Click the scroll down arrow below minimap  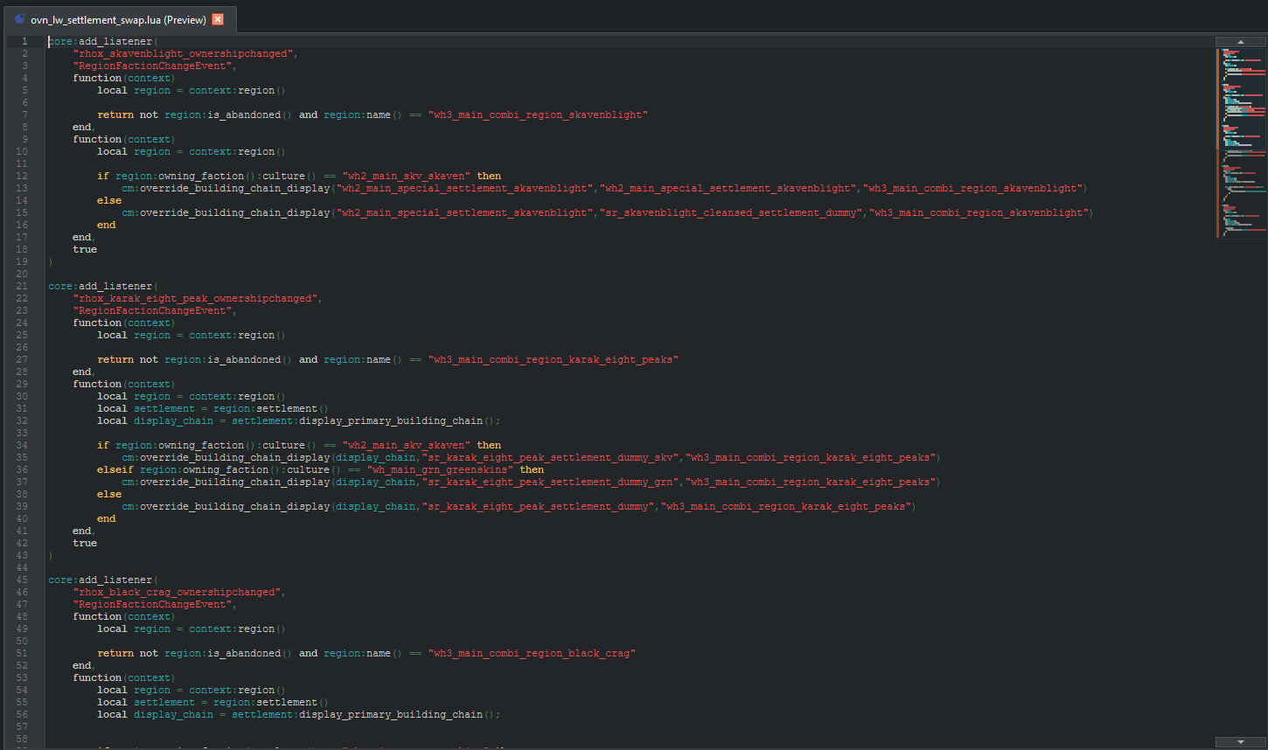[1240, 742]
